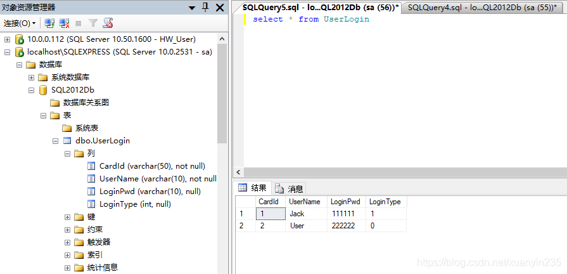567x274 pixels.
Task: Click the Stop toolbar icon
Action: (78, 23)
